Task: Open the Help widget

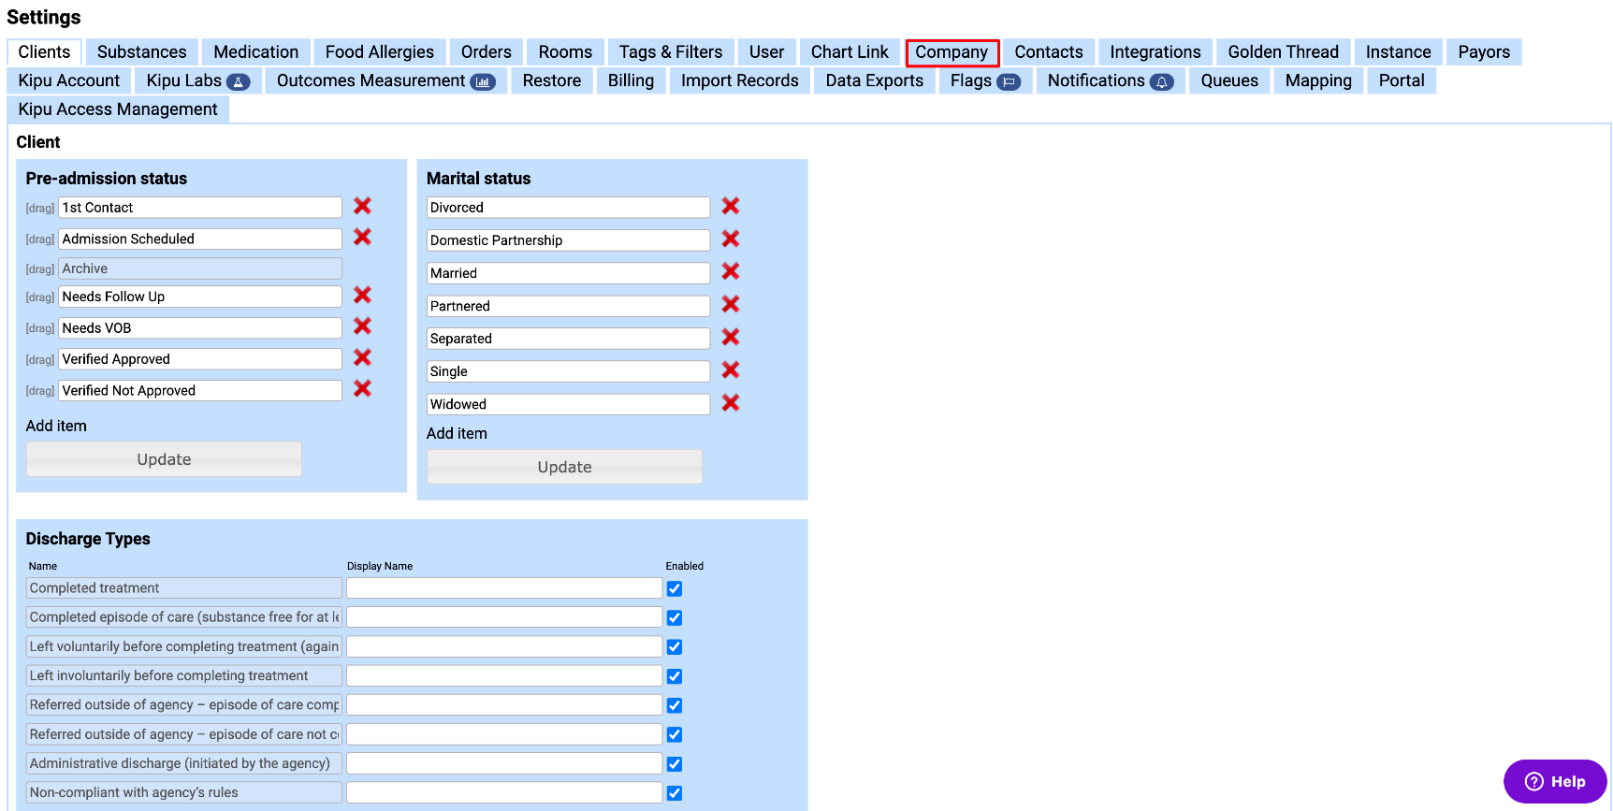Action: pyautogui.click(x=1554, y=782)
